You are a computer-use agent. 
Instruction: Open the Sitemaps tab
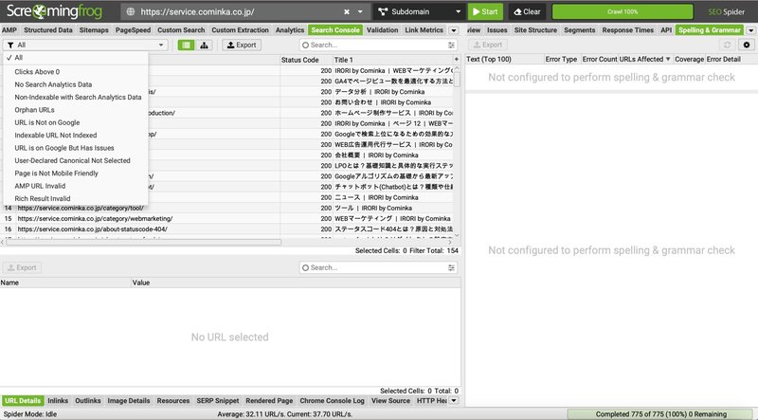pos(94,30)
